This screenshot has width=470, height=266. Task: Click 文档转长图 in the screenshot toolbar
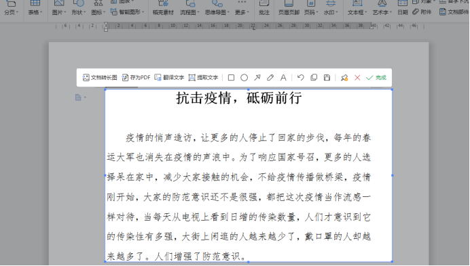point(100,78)
